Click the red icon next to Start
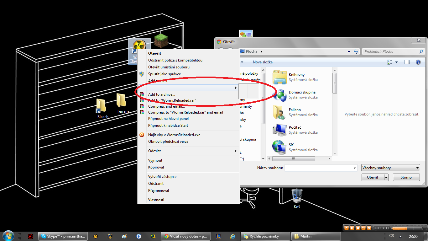 [x=30, y=236]
